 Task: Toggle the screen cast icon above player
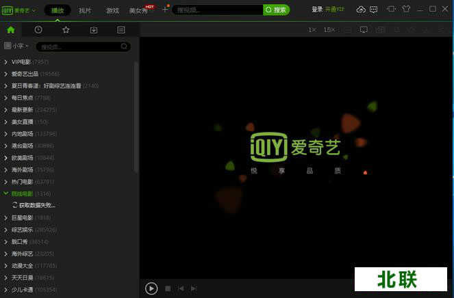point(364,29)
